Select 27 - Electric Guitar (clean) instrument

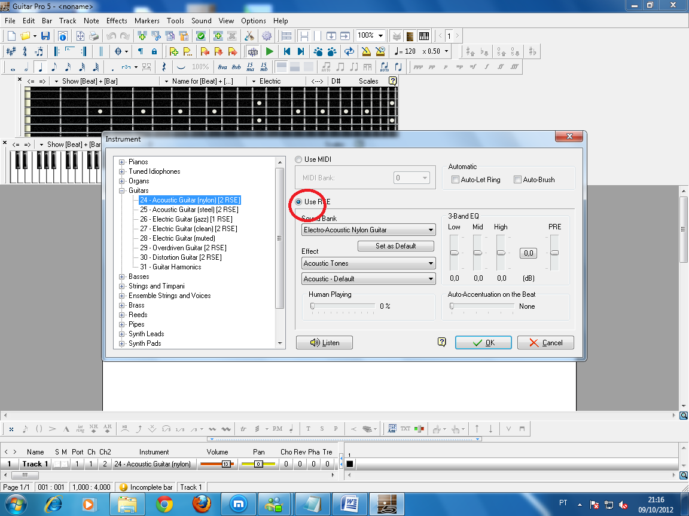pyautogui.click(x=188, y=229)
